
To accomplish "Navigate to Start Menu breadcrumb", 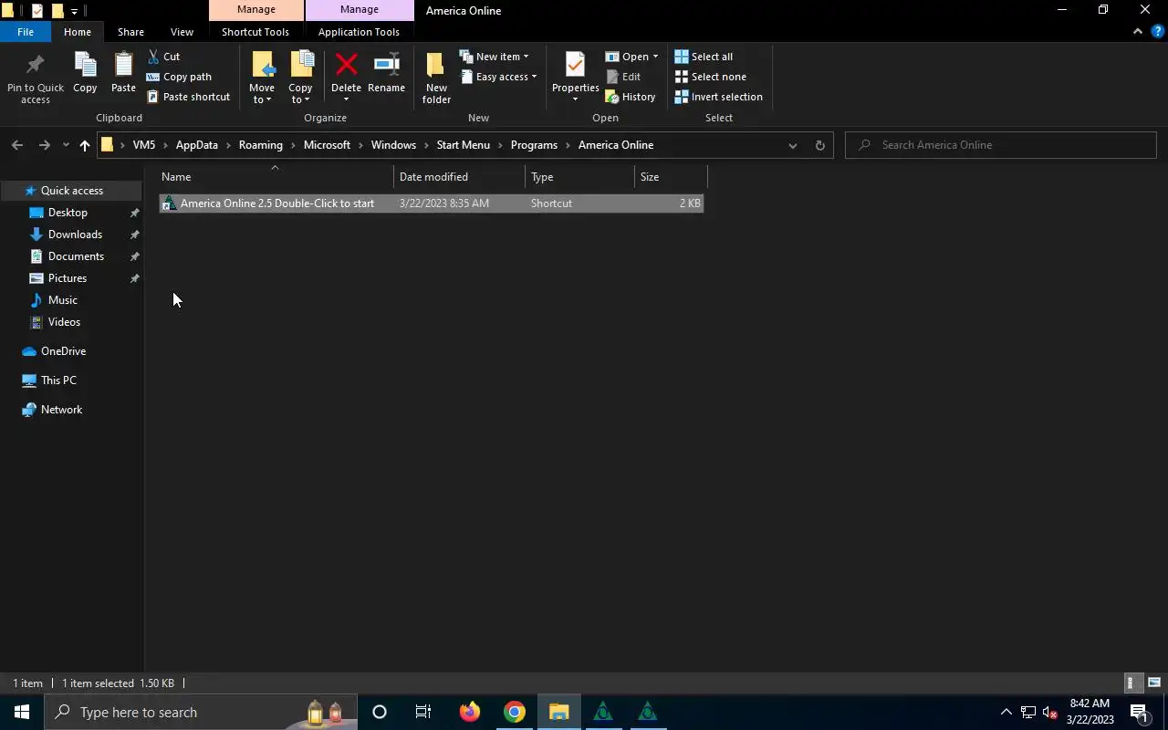I will tap(463, 145).
